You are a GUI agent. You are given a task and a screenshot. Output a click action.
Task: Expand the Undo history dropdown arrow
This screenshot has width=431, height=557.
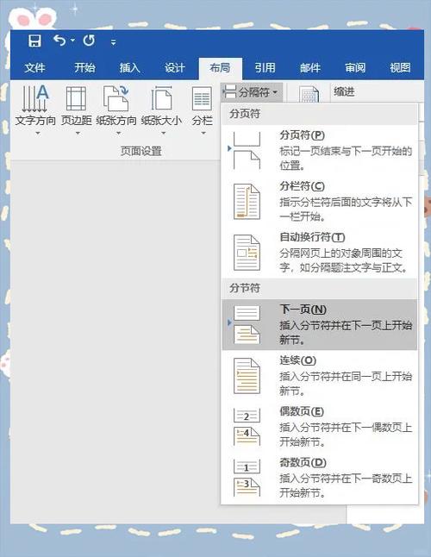(x=72, y=41)
